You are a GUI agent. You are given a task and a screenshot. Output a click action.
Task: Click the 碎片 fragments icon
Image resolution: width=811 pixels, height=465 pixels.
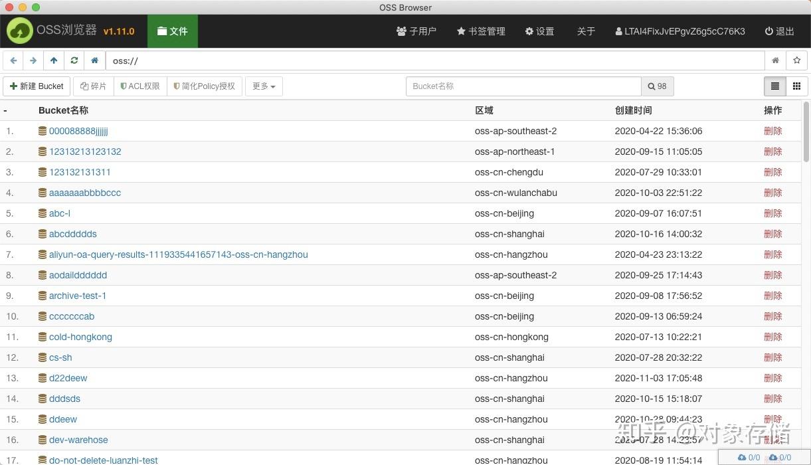click(93, 86)
